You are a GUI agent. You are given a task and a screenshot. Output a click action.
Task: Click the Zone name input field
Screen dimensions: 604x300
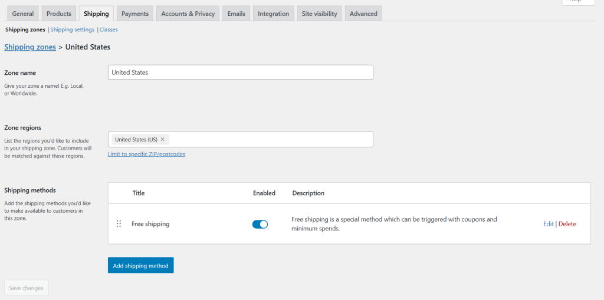[x=241, y=72]
